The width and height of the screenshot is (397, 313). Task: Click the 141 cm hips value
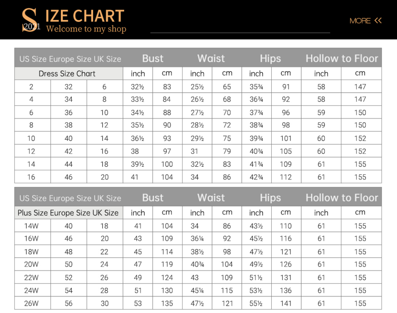(285, 303)
